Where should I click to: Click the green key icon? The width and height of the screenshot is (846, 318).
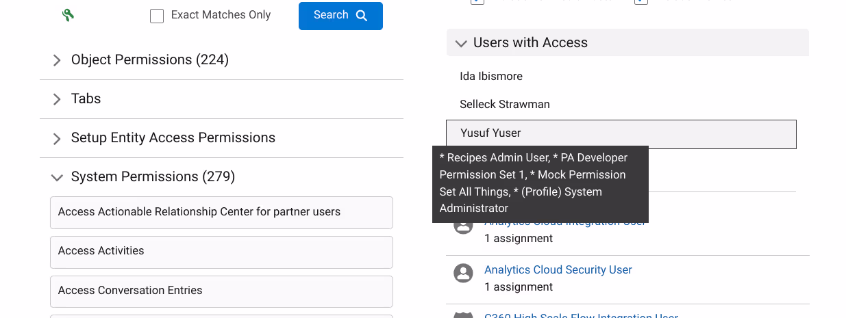click(x=68, y=15)
